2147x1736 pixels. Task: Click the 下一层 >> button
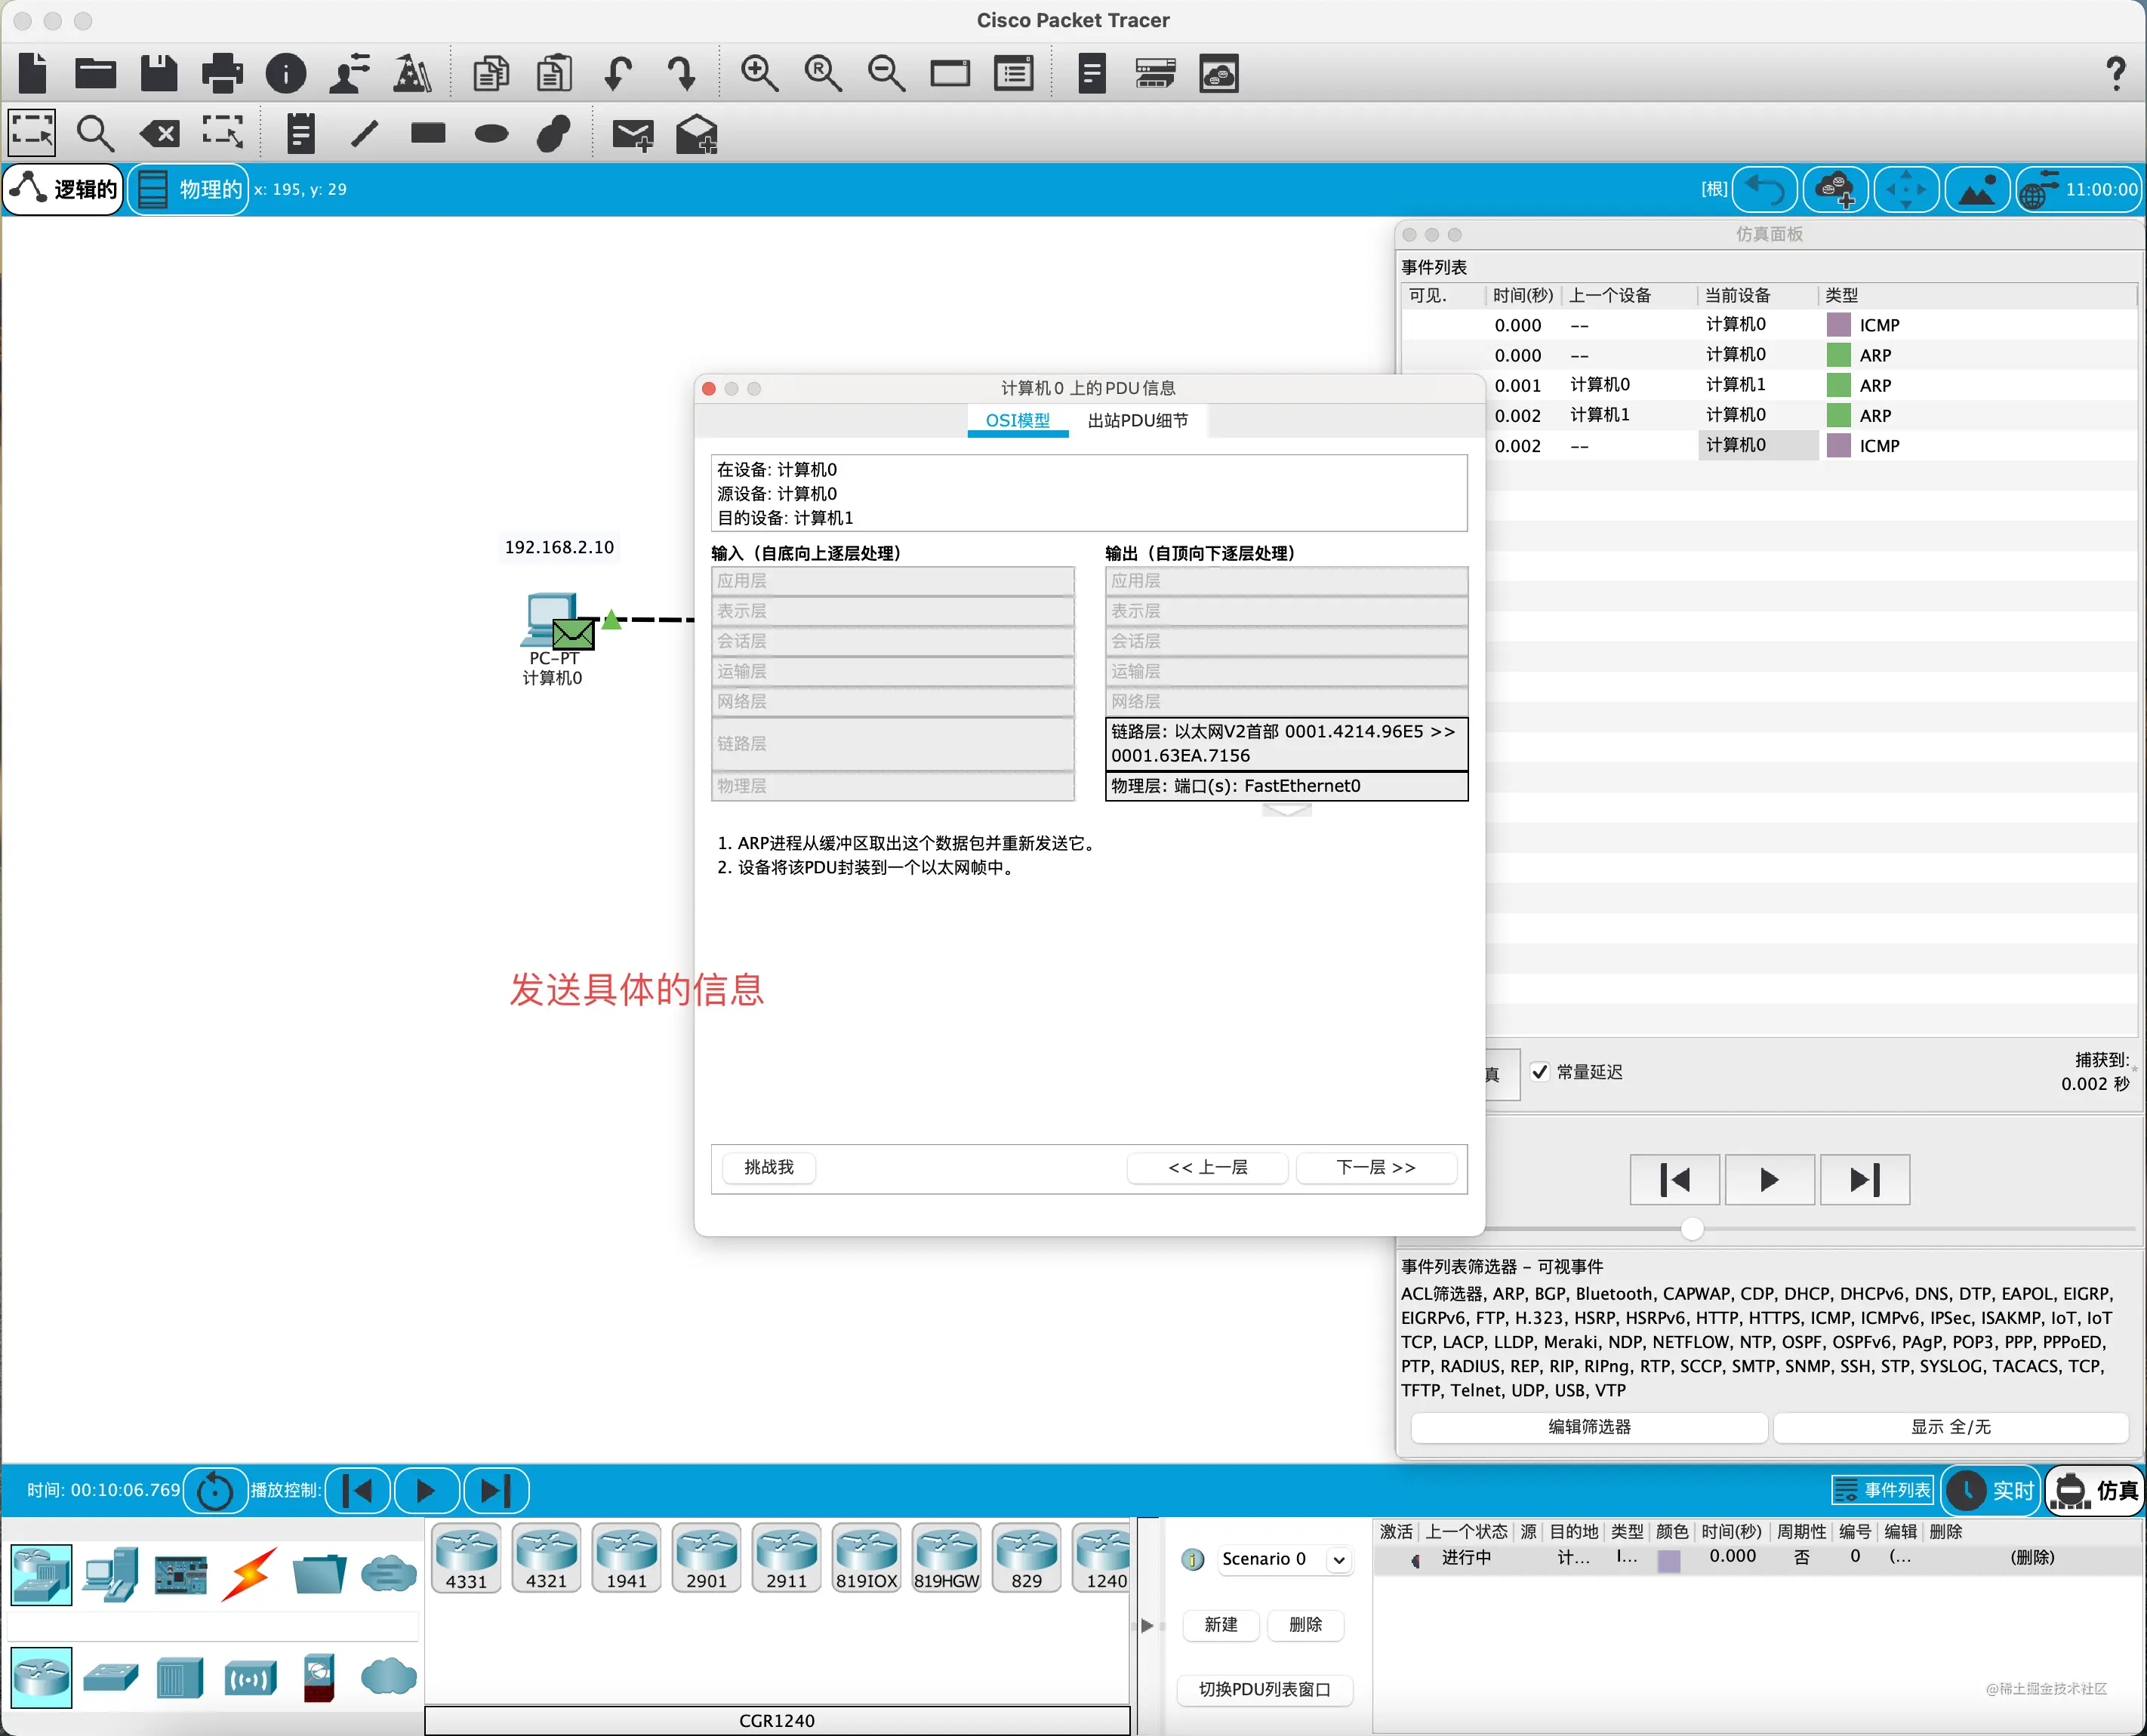point(1376,1167)
